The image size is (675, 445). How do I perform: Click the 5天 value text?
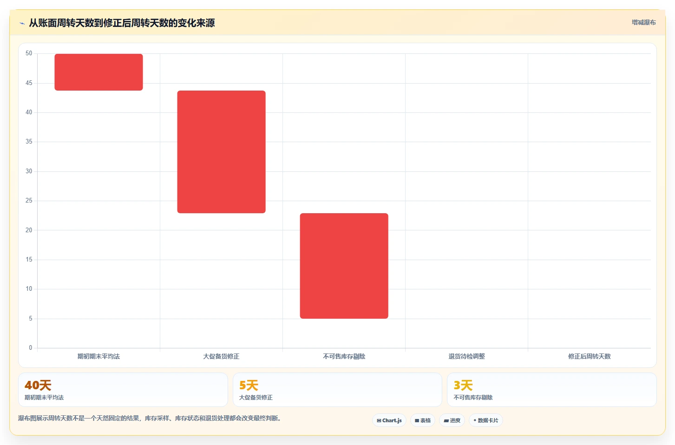pyautogui.click(x=249, y=385)
